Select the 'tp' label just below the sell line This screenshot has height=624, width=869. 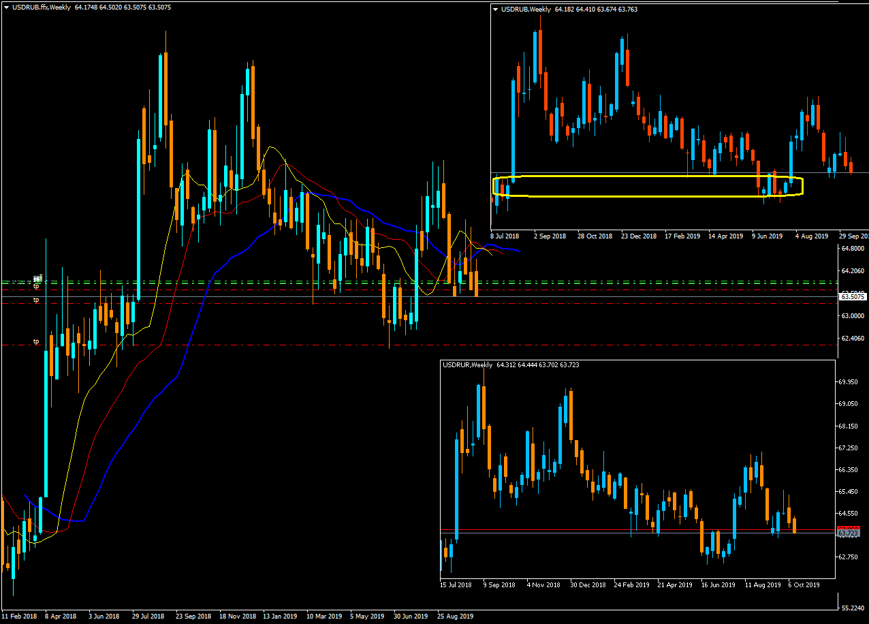(37, 287)
